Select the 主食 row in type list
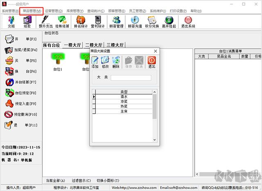The height and width of the screenshot is (191, 262). pos(124,111)
